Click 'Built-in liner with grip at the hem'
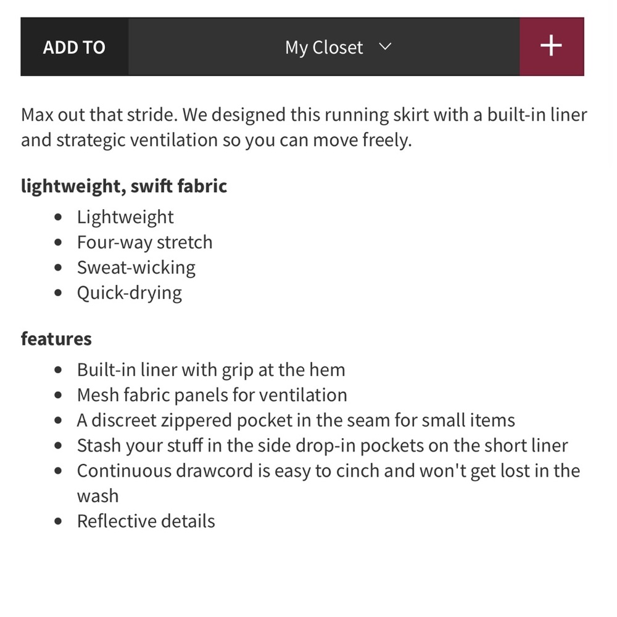This screenshot has width=617, height=617. point(211,370)
